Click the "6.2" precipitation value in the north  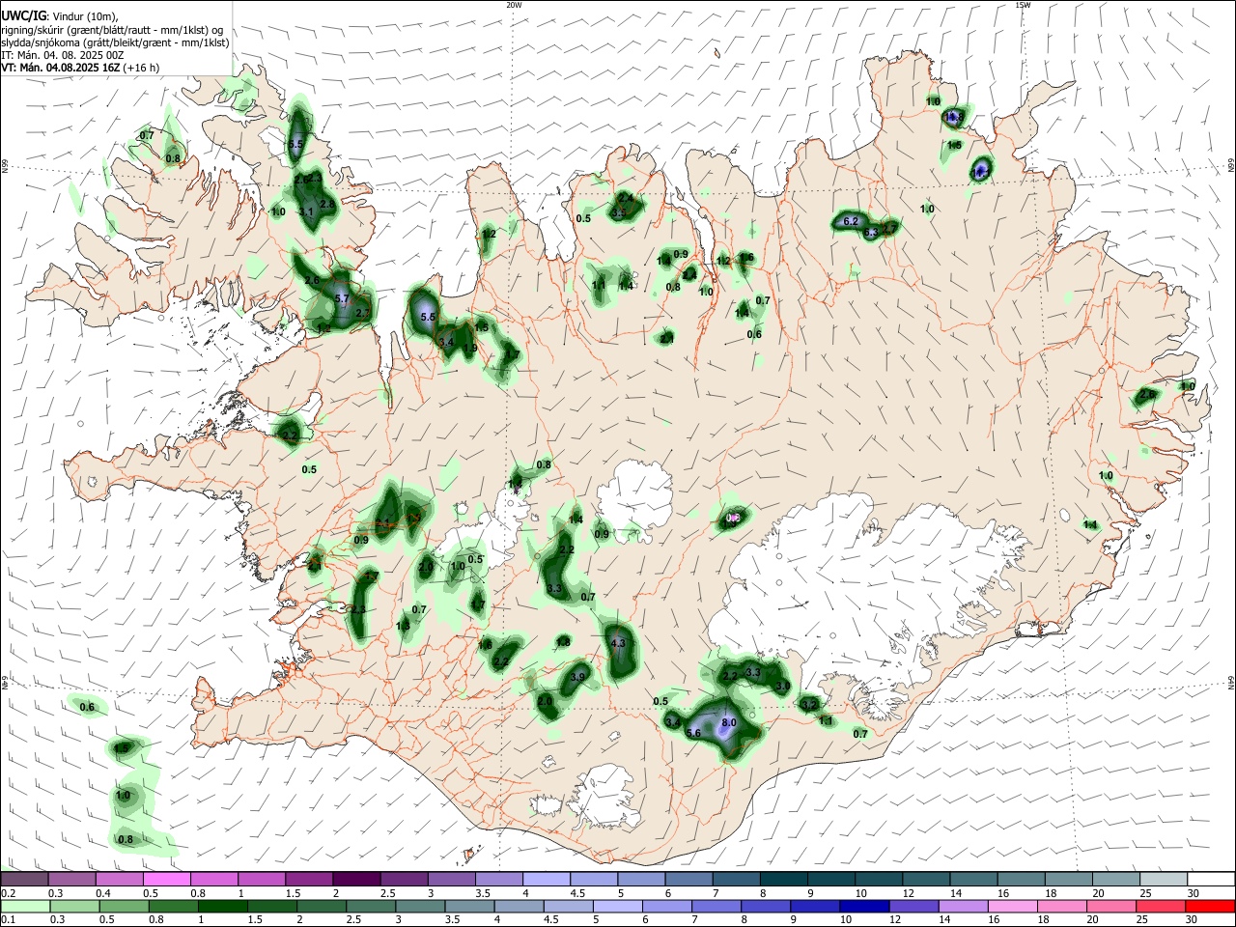point(851,222)
